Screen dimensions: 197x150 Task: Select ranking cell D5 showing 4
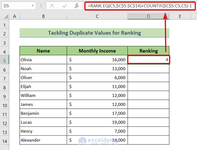click(148, 60)
